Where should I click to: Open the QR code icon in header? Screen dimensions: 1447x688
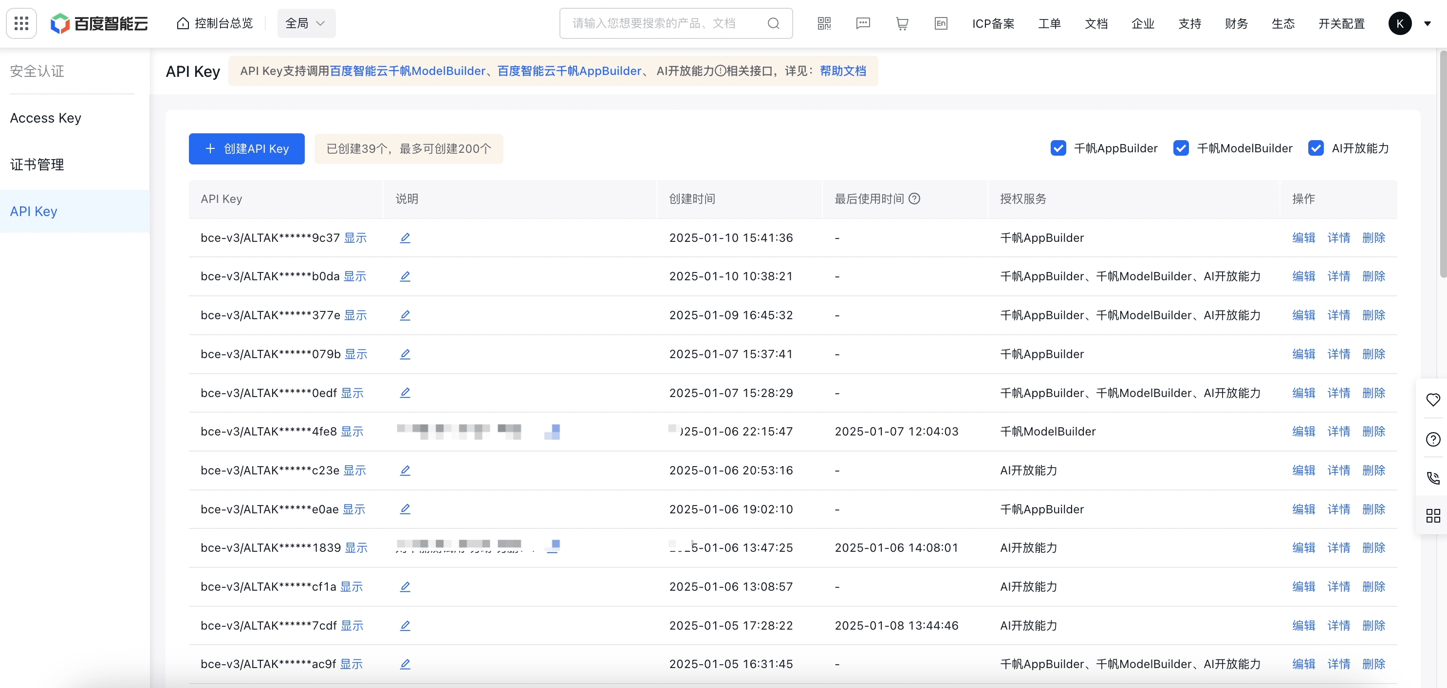click(824, 23)
